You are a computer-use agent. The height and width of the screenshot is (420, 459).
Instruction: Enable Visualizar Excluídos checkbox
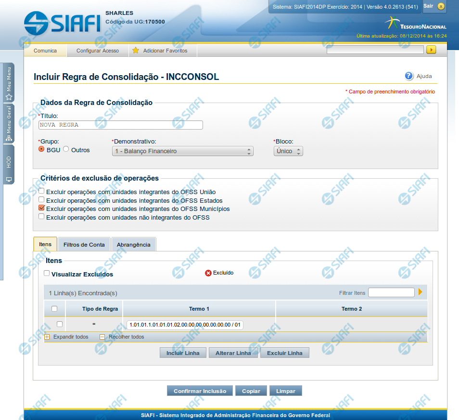pyautogui.click(x=47, y=273)
